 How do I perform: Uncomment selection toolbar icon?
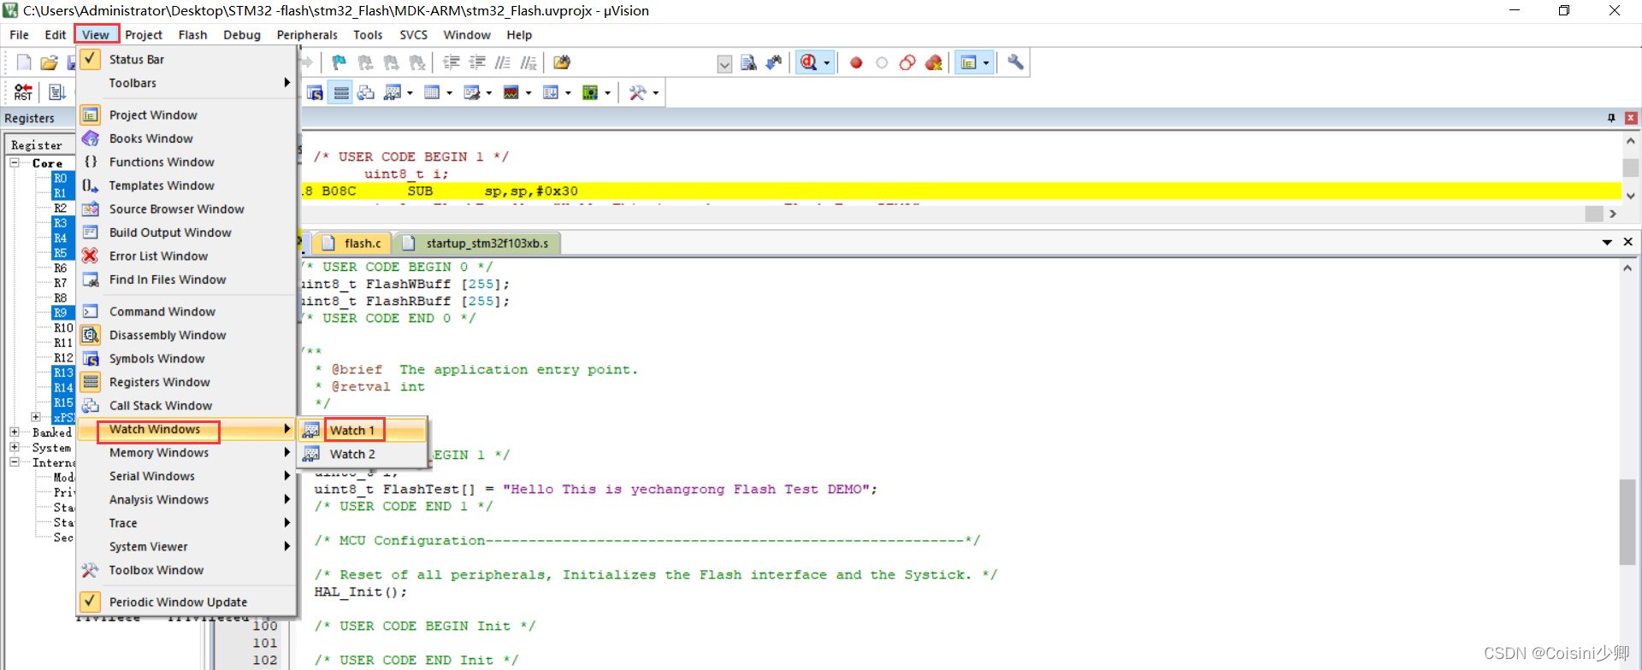pyautogui.click(x=529, y=62)
